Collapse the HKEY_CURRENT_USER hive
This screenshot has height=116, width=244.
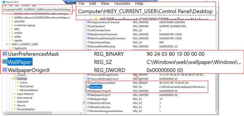tap(7, 44)
